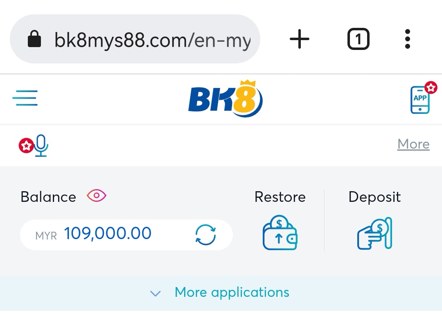Viewport: 442px width, 330px height.
Task: Open the hamburger navigation menu
Action: point(25,98)
